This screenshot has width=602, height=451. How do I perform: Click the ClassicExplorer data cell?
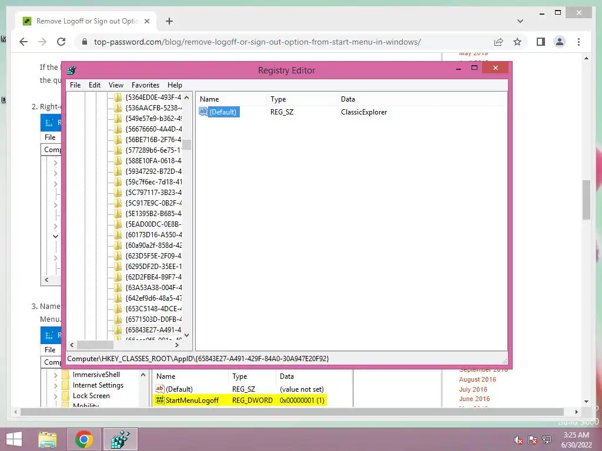pyautogui.click(x=363, y=112)
